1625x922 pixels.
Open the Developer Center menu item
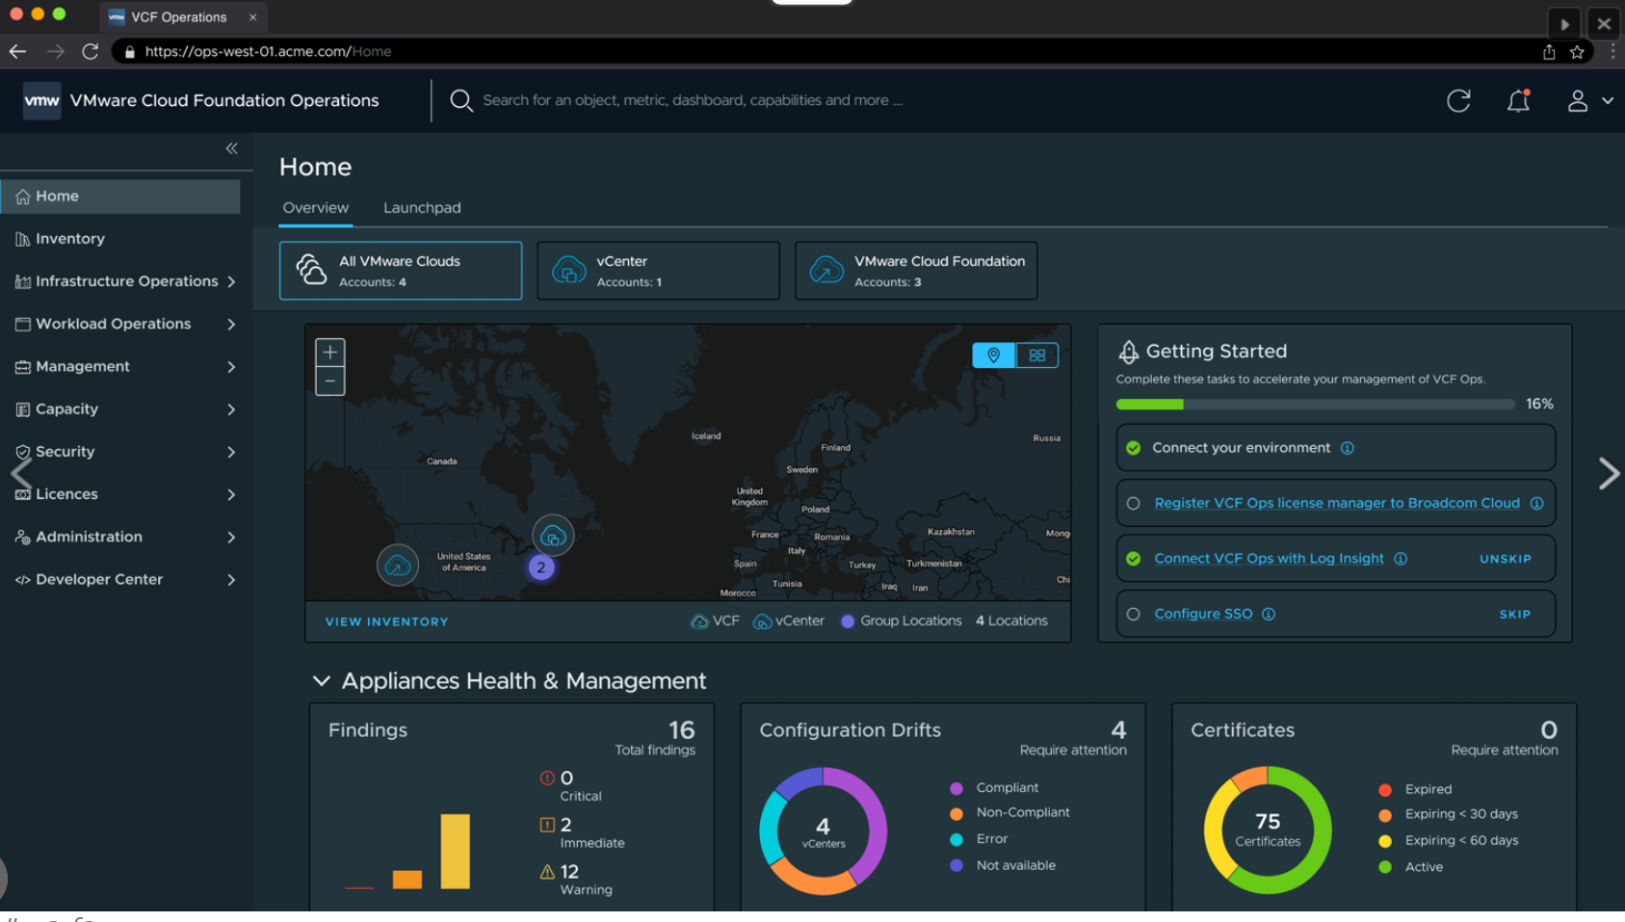click(x=98, y=579)
